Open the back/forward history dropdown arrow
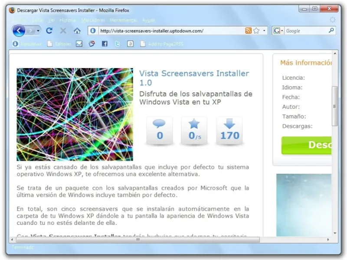 [38, 31]
